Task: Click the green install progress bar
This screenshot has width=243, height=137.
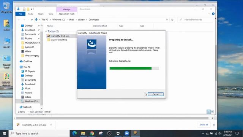Action: pos(134,68)
